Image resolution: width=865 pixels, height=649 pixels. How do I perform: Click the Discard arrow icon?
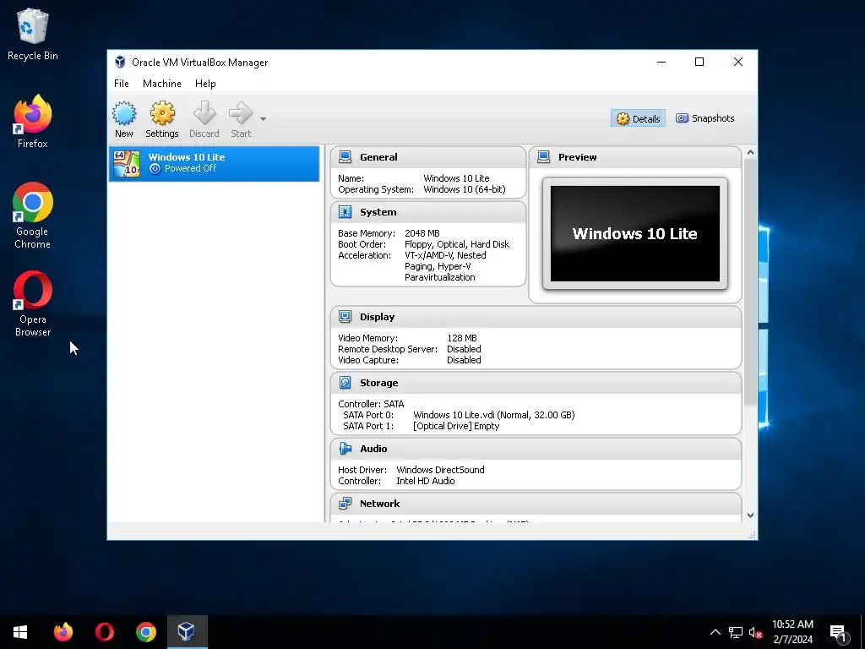[204, 113]
